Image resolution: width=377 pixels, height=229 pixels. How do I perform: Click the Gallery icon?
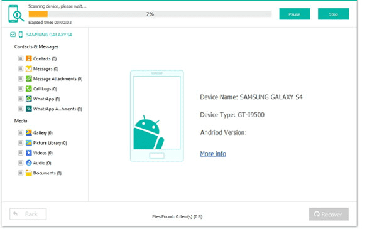[29, 133]
